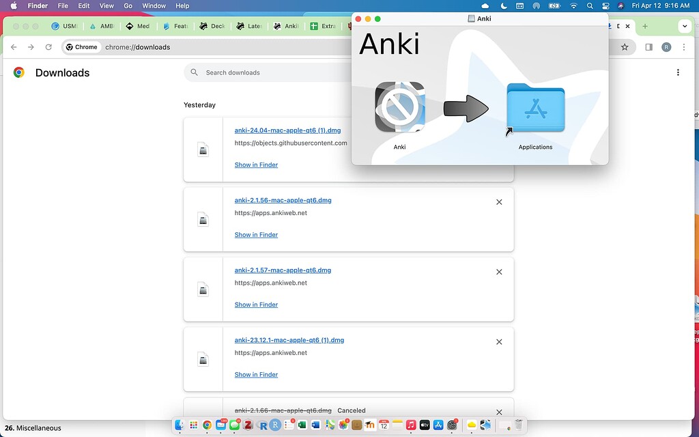Open Messages from the Dock
Image resolution: width=699 pixels, height=437 pixels.
point(235,425)
